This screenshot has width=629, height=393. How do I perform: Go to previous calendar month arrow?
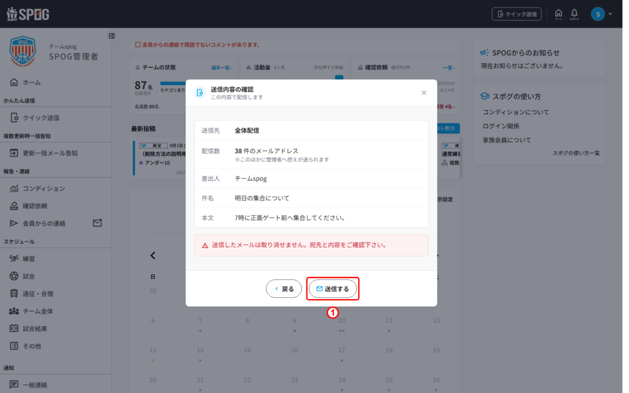[153, 255]
